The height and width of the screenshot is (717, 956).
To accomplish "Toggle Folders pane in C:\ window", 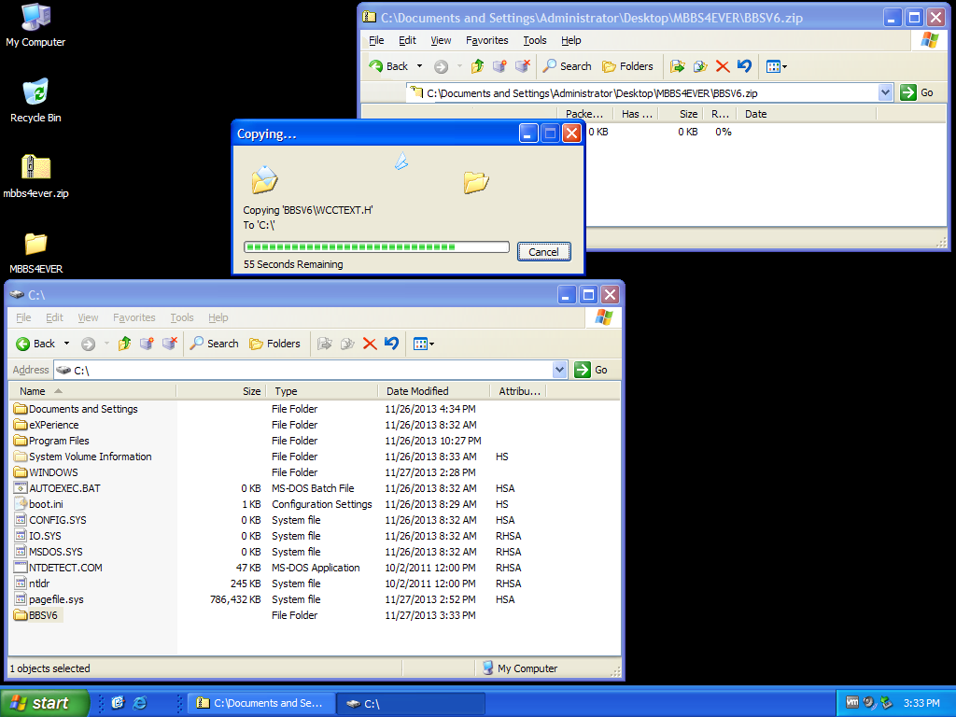I will point(274,344).
